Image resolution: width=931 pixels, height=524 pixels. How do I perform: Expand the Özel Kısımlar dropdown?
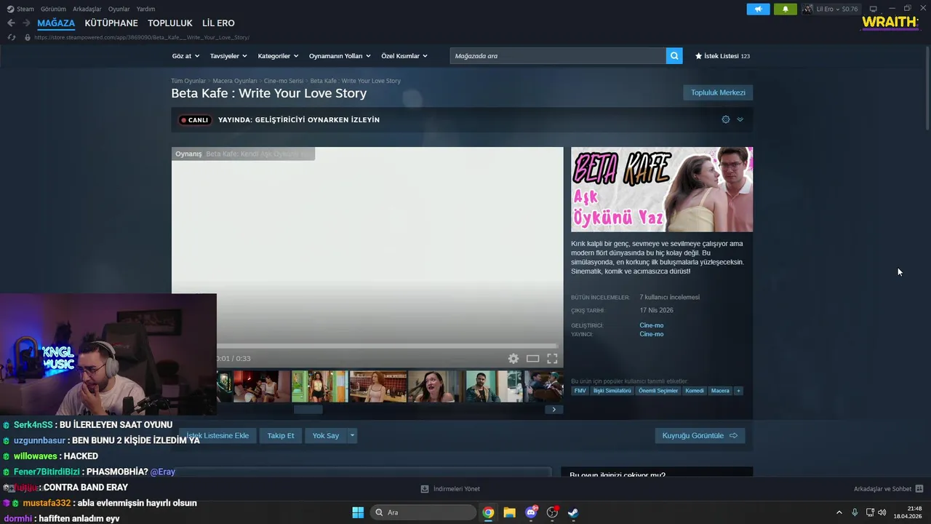(404, 56)
